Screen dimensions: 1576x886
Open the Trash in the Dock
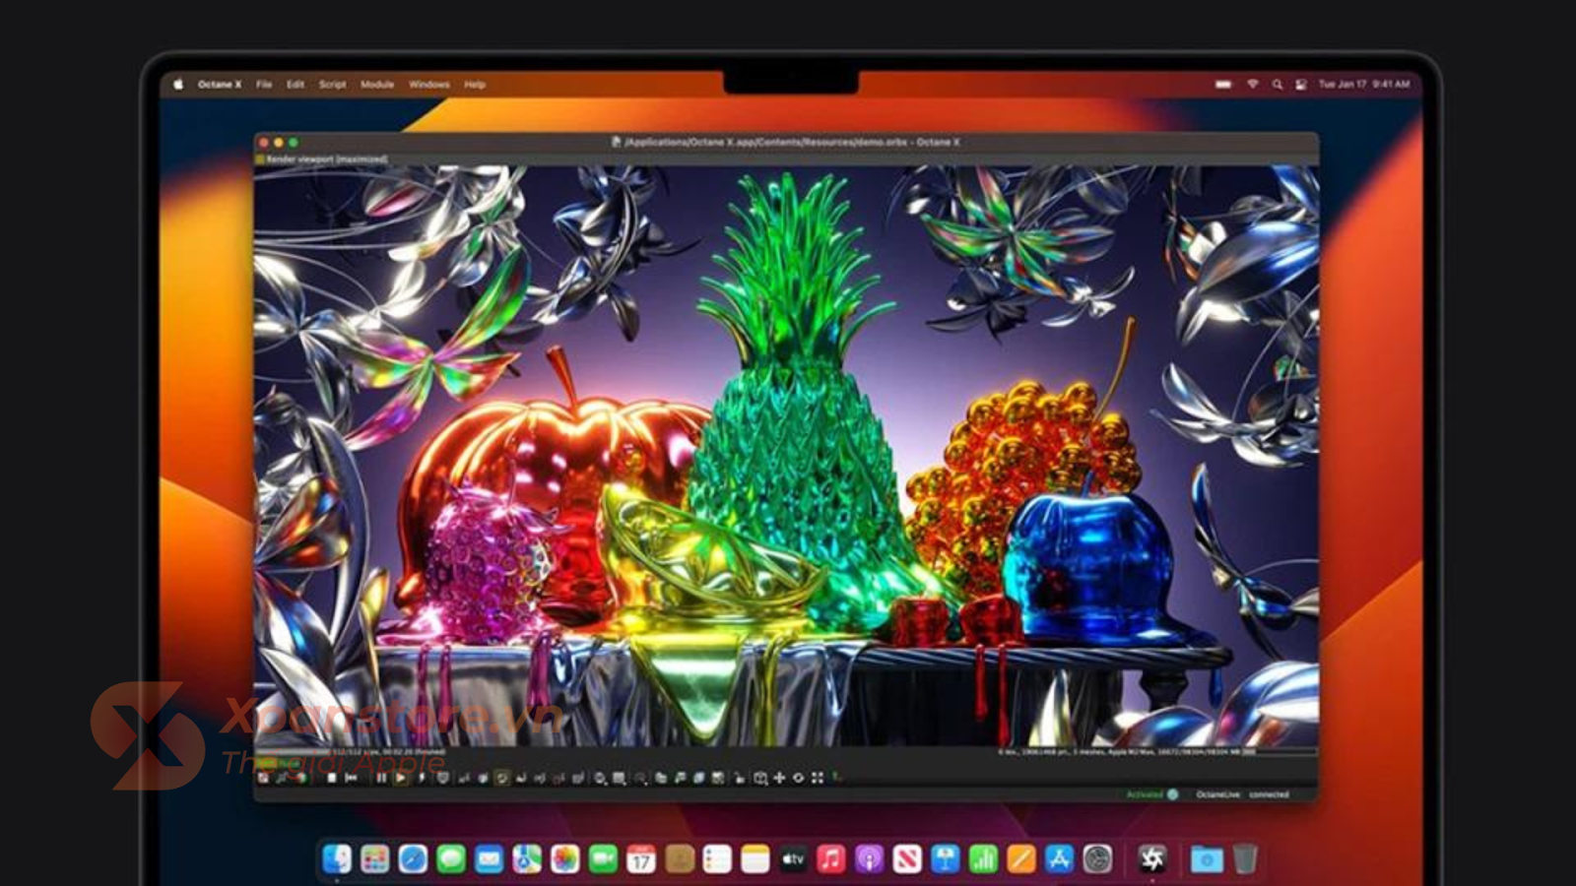click(1245, 858)
